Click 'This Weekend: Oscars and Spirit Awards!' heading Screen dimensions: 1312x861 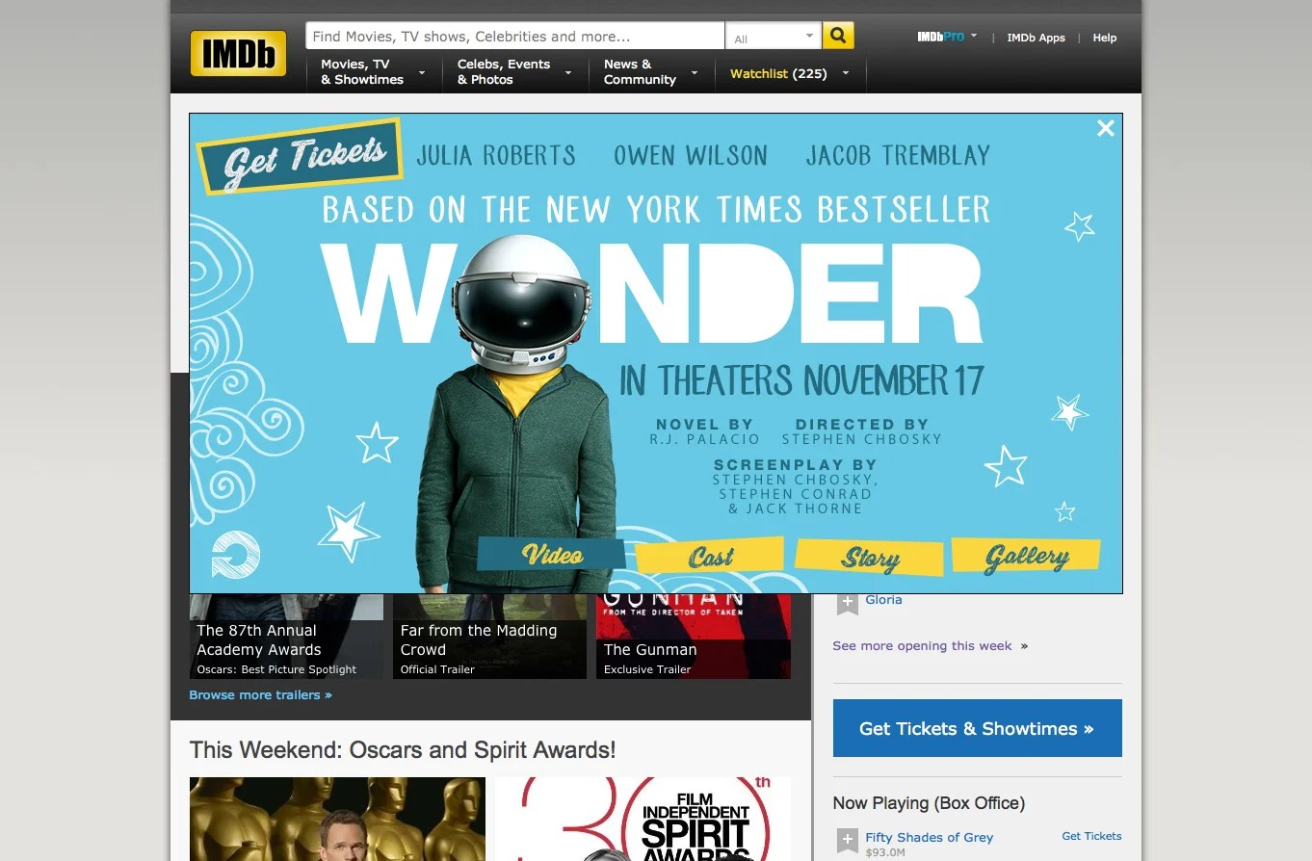point(403,750)
